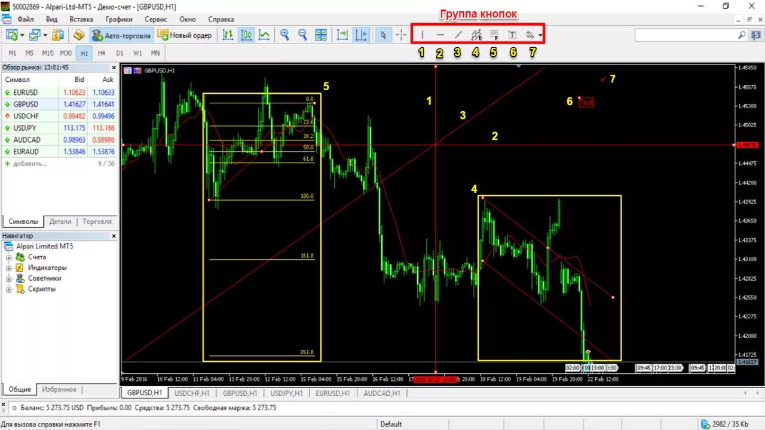Viewport: 765px width, 430px height.
Task: Click the Default profile status entry
Action: click(391, 424)
